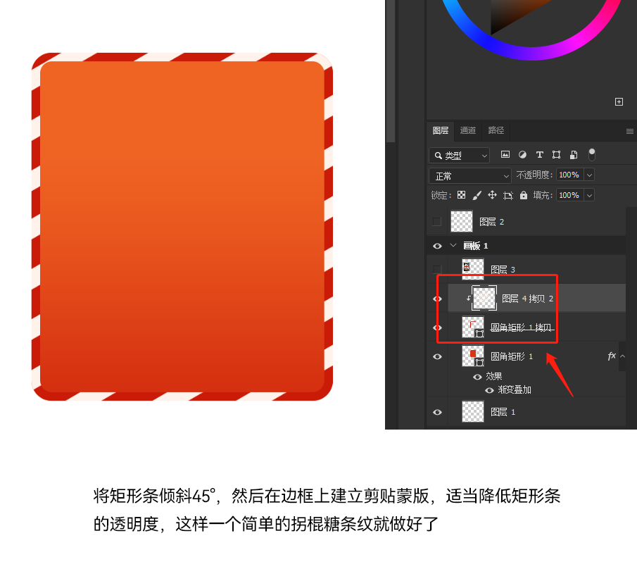637x569 pixels.
Task: Click the 圆角矩形 1 layer name
Action: point(512,356)
